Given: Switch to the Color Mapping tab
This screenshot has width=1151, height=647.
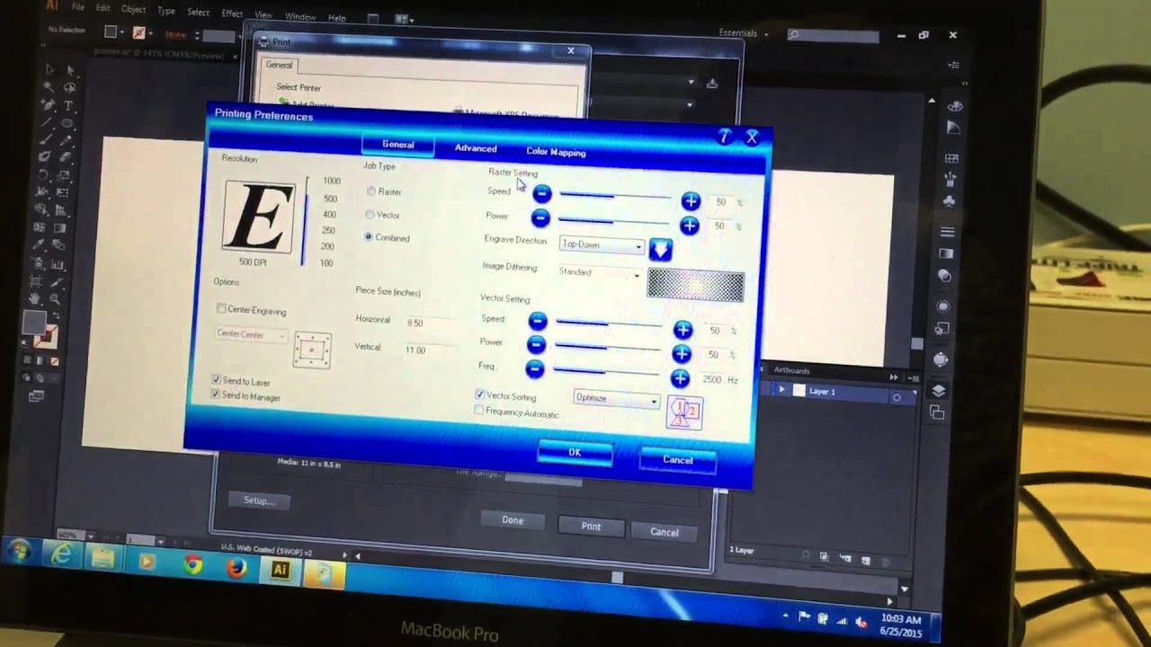Looking at the screenshot, I should [556, 152].
